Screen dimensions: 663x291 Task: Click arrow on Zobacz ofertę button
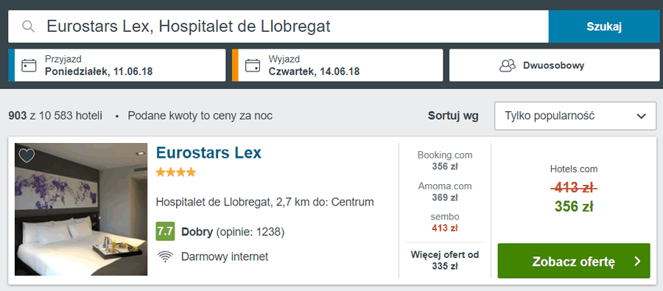click(x=638, y=262)
